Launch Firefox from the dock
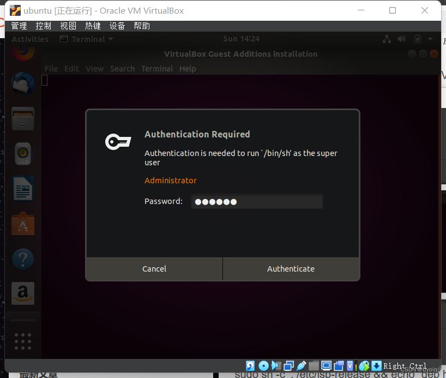 coord(23,53)
